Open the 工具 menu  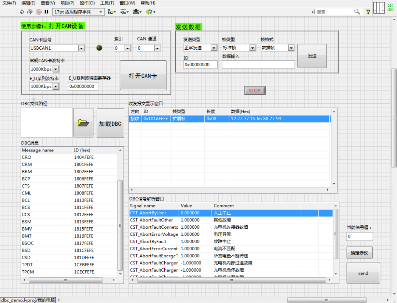pyautogui.click(x=107, y=3)
